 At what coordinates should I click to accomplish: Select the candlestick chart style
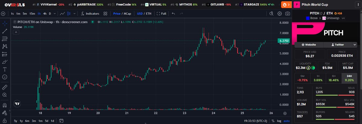pos(69,14)
